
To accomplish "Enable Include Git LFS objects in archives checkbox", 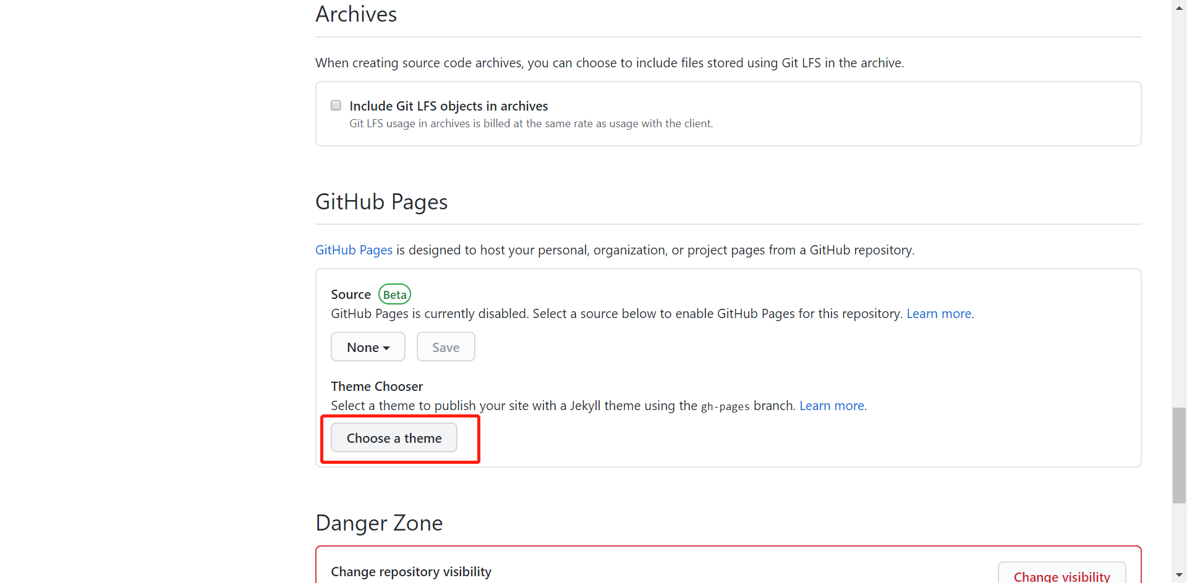I will pos(336,106).
